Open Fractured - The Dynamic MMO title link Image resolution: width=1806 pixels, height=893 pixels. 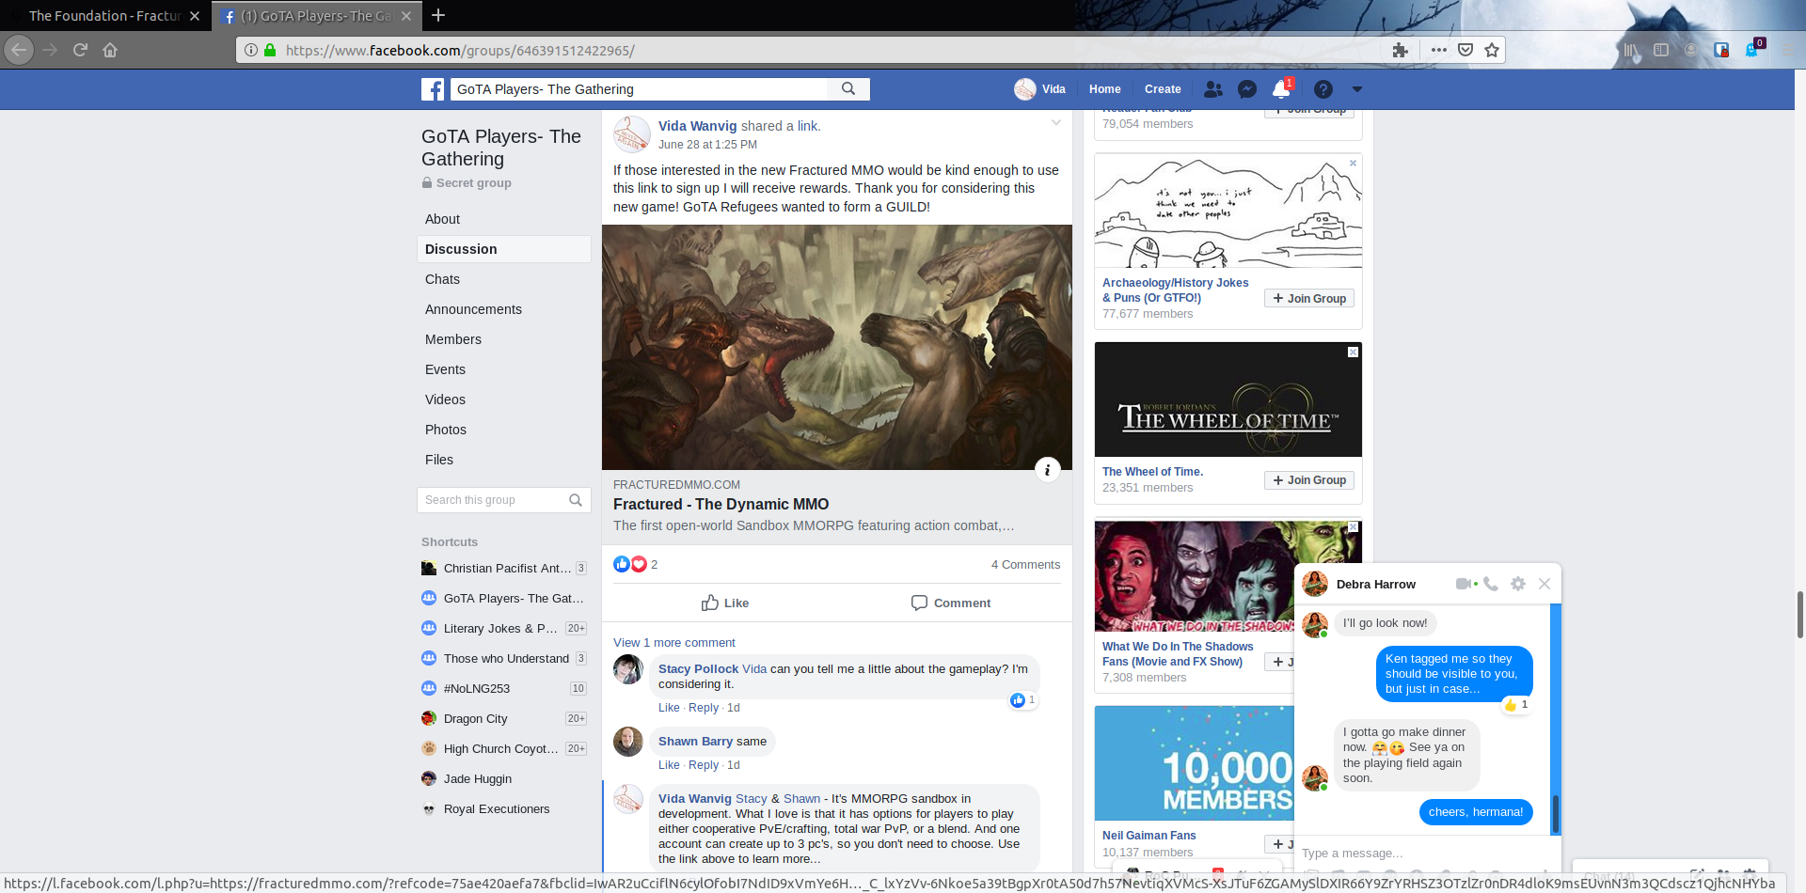pyautogui.click(x=721, y=504)
